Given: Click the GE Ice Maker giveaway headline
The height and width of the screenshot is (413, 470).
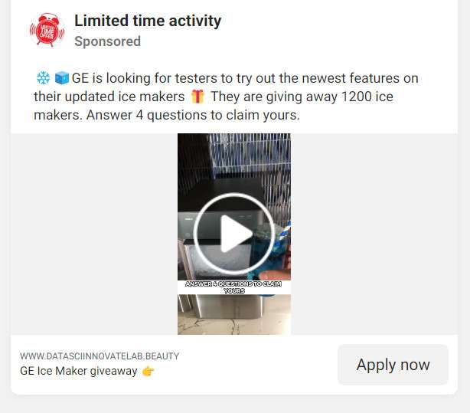Looking at the screenshot, I should coord(79,371).
